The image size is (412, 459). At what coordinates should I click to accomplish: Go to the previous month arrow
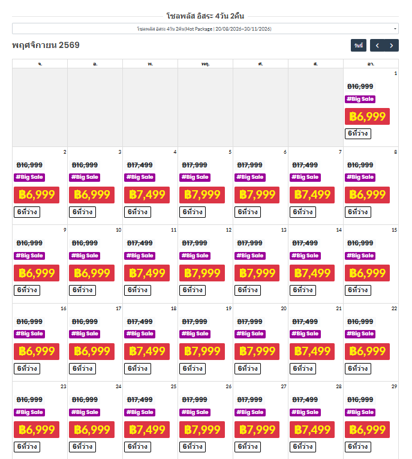[378, 46]
